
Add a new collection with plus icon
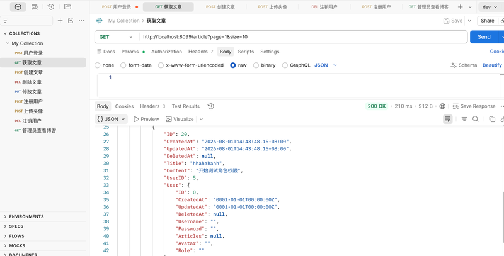(x=60, y=21)
